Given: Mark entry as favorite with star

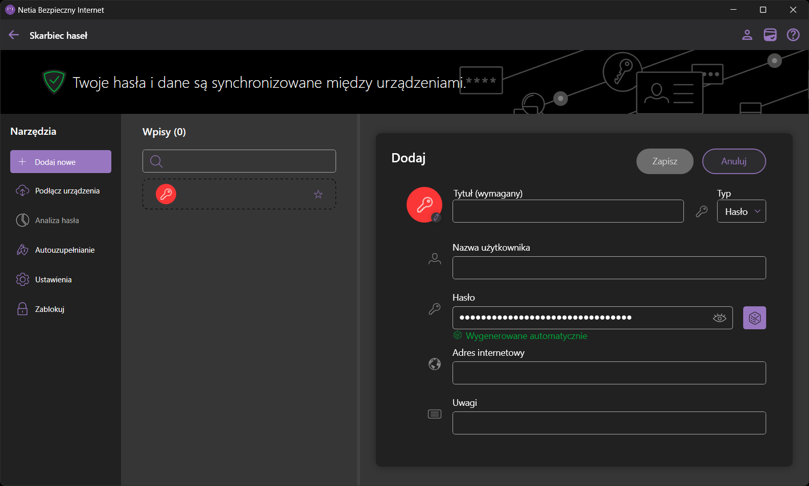Looking at the screenshot, I should click(318, 194).
